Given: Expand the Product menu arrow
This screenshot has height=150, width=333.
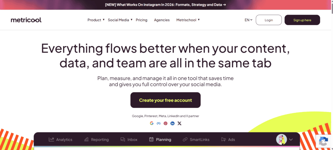Looking at the screenshot, I should [104, 19].
